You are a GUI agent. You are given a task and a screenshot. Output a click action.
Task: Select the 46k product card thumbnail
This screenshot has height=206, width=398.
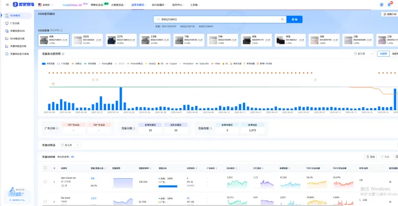click(x=247, y=40)
